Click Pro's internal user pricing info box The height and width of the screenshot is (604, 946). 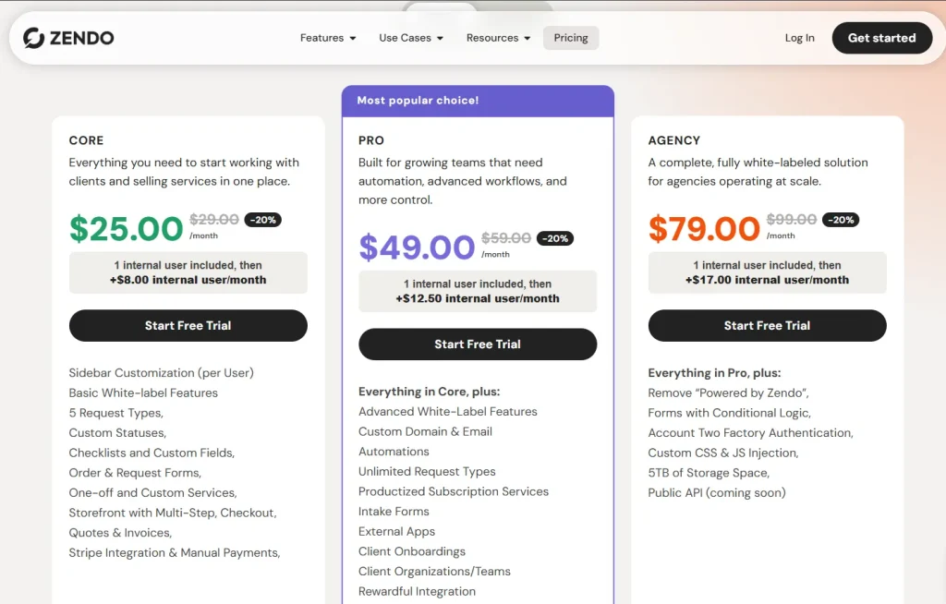[477, 289]
